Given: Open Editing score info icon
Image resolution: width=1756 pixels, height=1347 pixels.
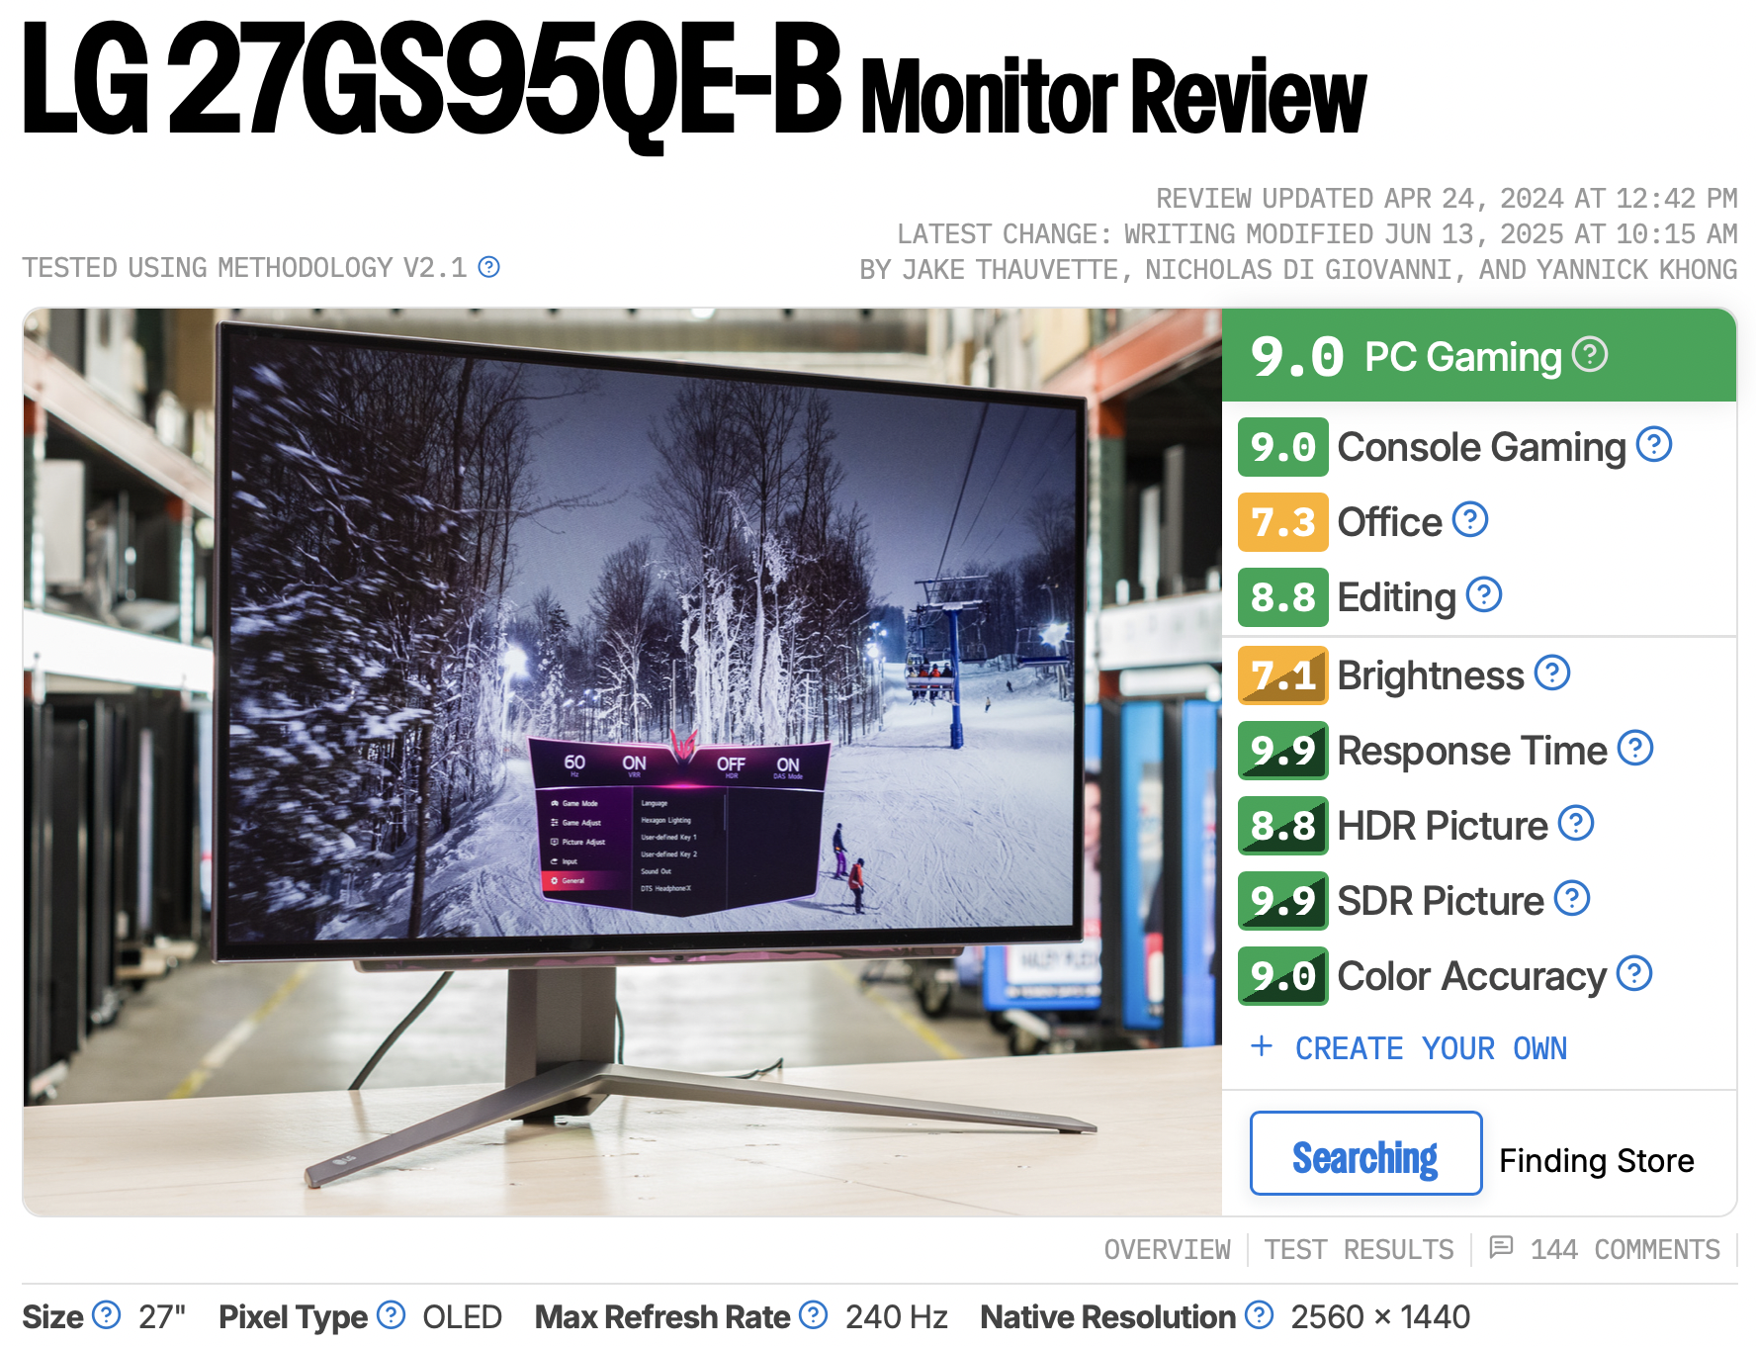Looking at the screenshot, I should click(x=1484, y=595).
